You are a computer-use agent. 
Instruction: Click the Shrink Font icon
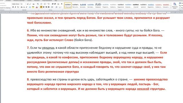click(30, 4)
